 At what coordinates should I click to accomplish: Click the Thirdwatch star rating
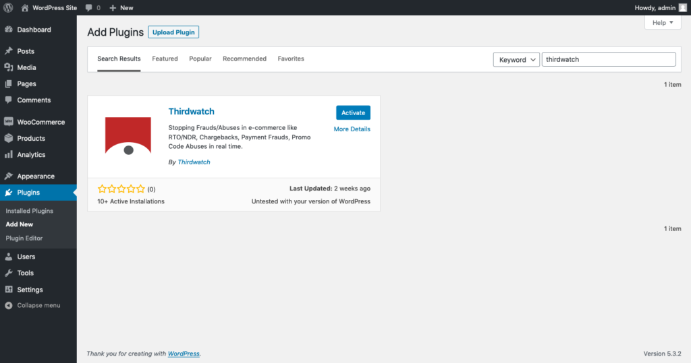tap(121, 189)
